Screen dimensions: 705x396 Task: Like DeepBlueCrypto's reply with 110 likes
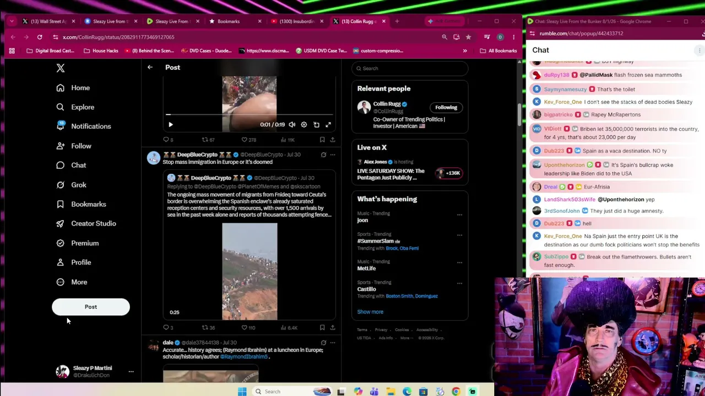(x=248, y=328)
